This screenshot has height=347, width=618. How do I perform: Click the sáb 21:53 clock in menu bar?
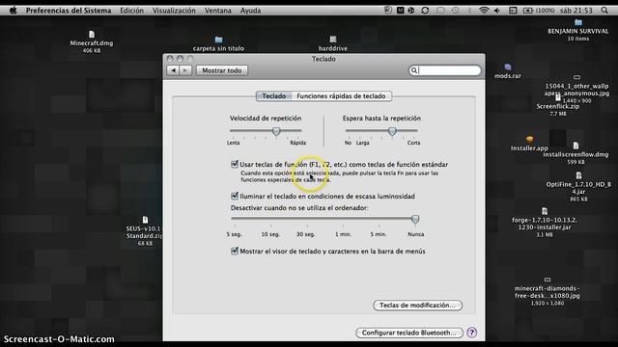tap(576, 11)
